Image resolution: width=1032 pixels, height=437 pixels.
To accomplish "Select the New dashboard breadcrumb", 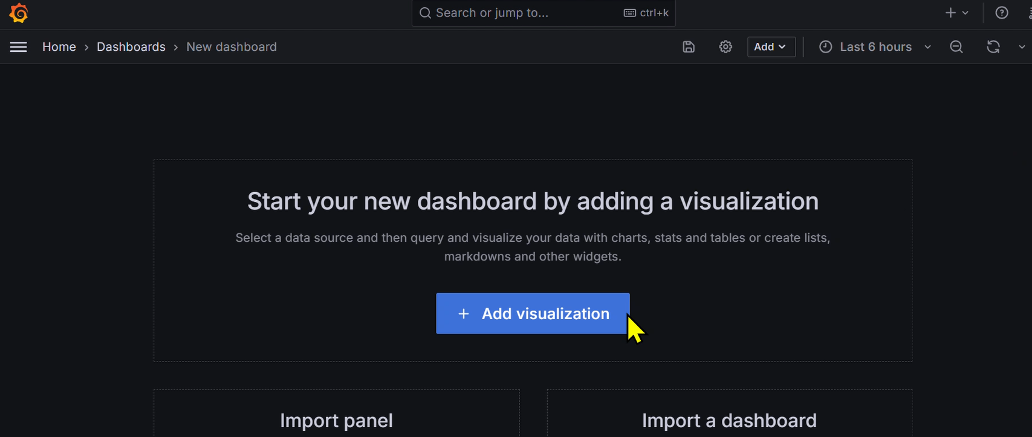I will [x=232, y=47].
